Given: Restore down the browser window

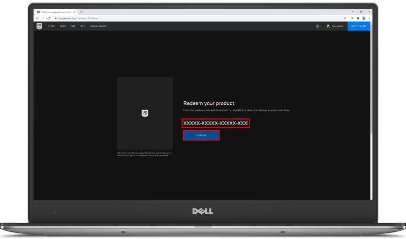Looking at the screenshot, I should [361, 12].
